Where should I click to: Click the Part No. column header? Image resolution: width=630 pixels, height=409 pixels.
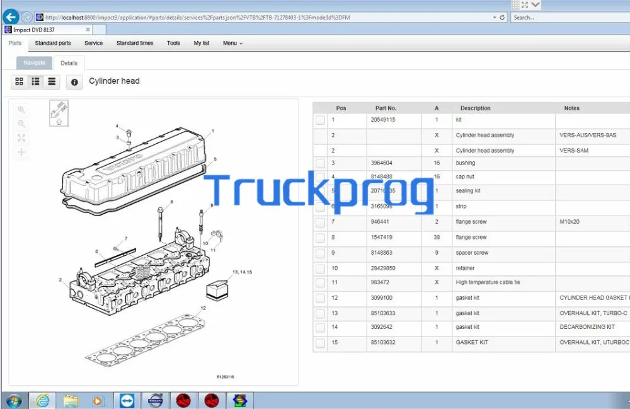[386, 108]
